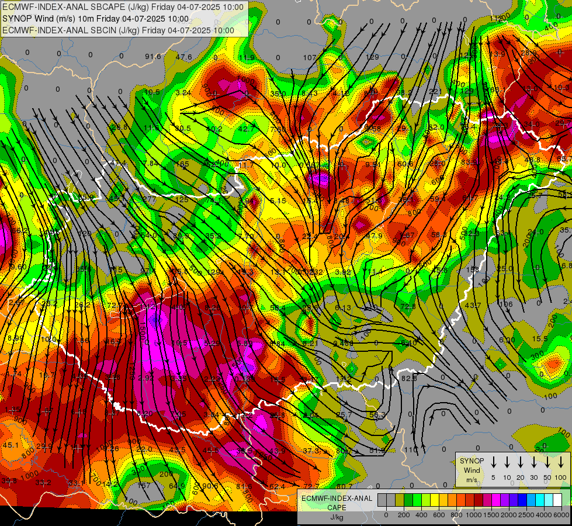Click the map value '106'
Image resolution: width=572 pixels, height=526 pixels.
506,304
